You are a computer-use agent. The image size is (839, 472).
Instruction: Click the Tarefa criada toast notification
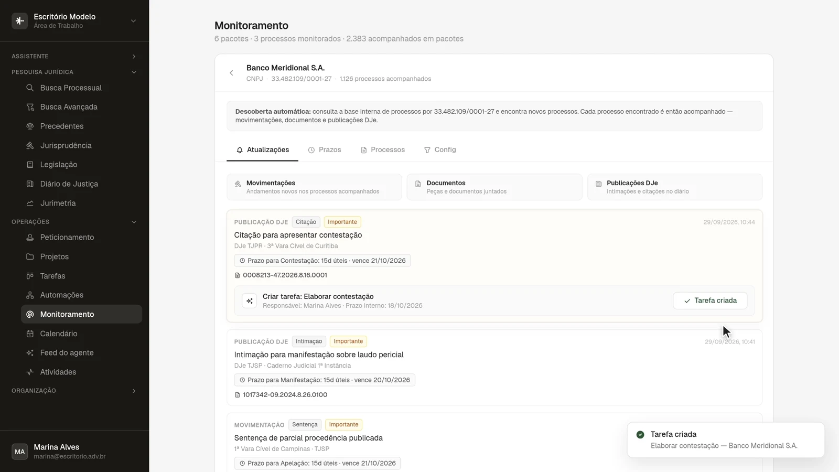pyautogui.click(x=726, y=440)
